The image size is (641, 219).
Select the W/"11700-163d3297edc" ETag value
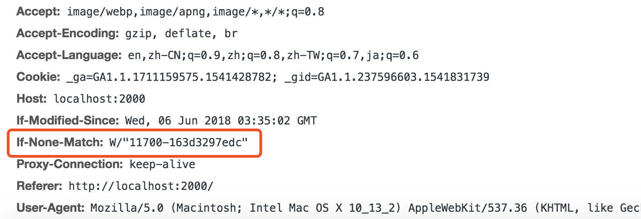pyautogui.click(x=178, y=143)
